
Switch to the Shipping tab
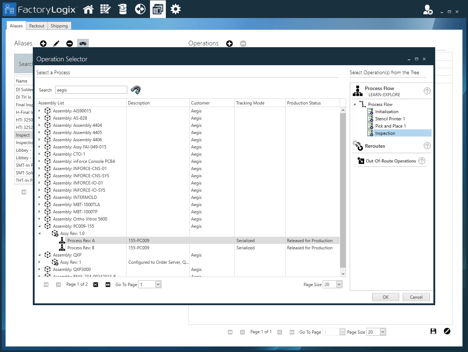click(59, 26)
